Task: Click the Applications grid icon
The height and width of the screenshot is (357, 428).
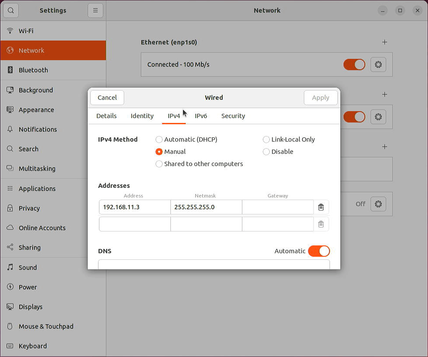Action: tap(10, 188)
